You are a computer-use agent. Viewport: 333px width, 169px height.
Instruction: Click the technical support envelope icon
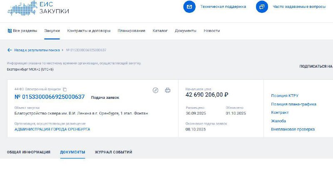(x=189, y=7)
